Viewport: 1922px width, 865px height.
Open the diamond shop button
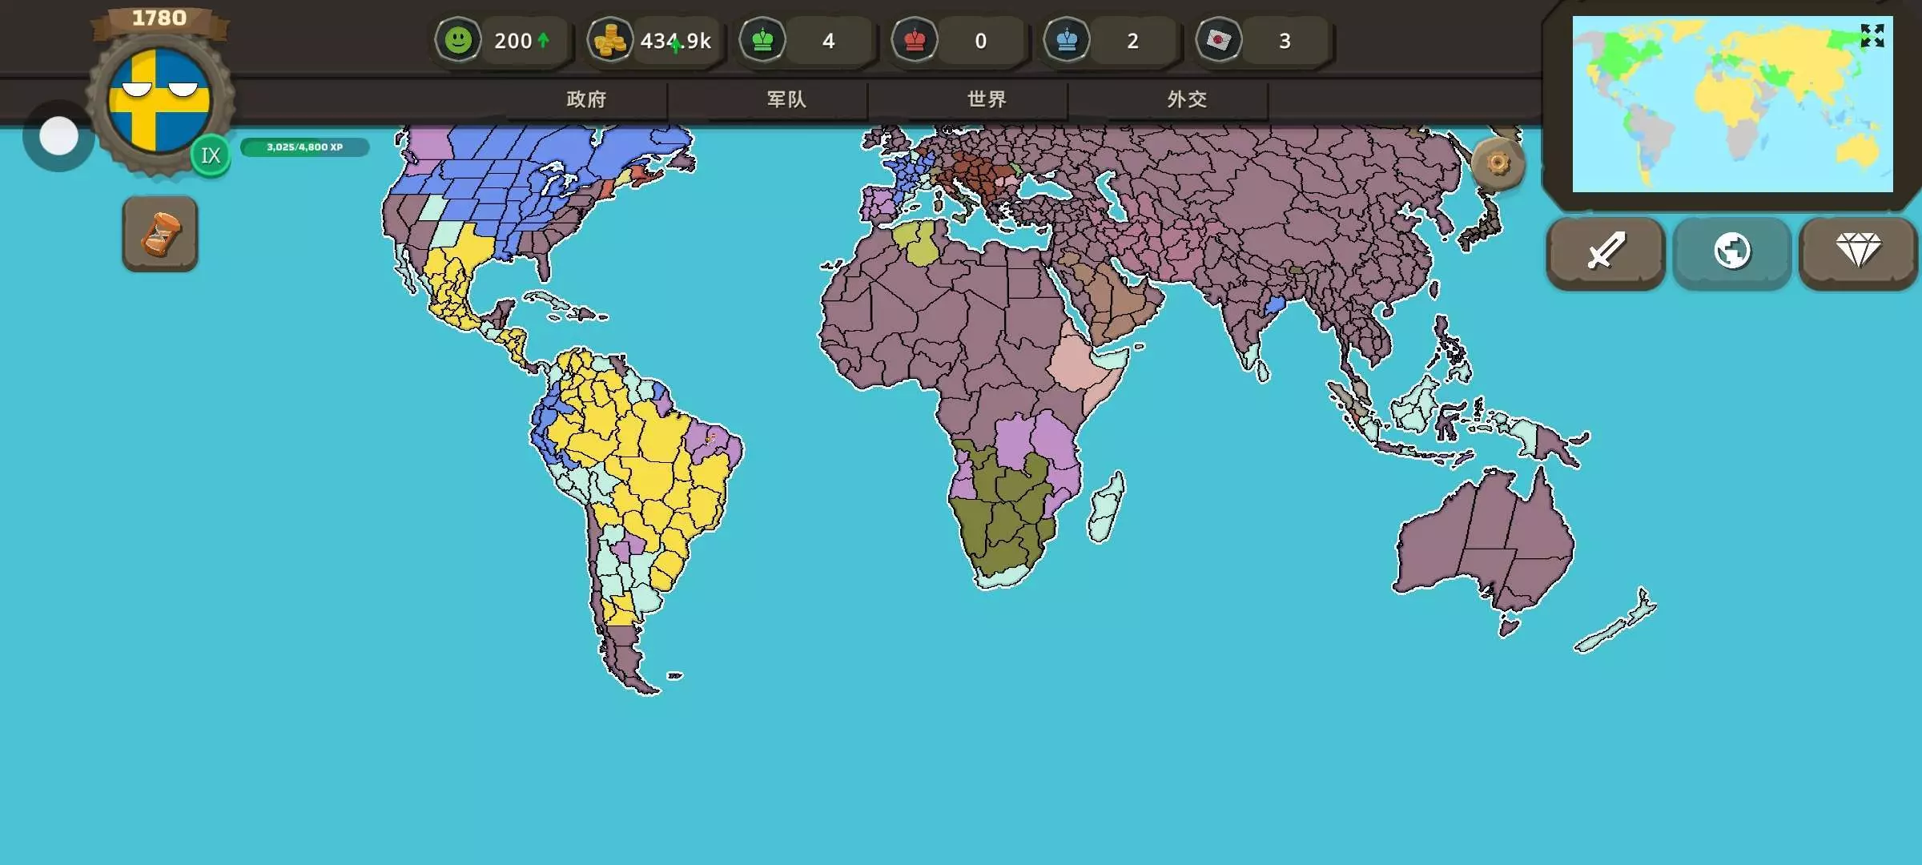tap(1858, 251)
